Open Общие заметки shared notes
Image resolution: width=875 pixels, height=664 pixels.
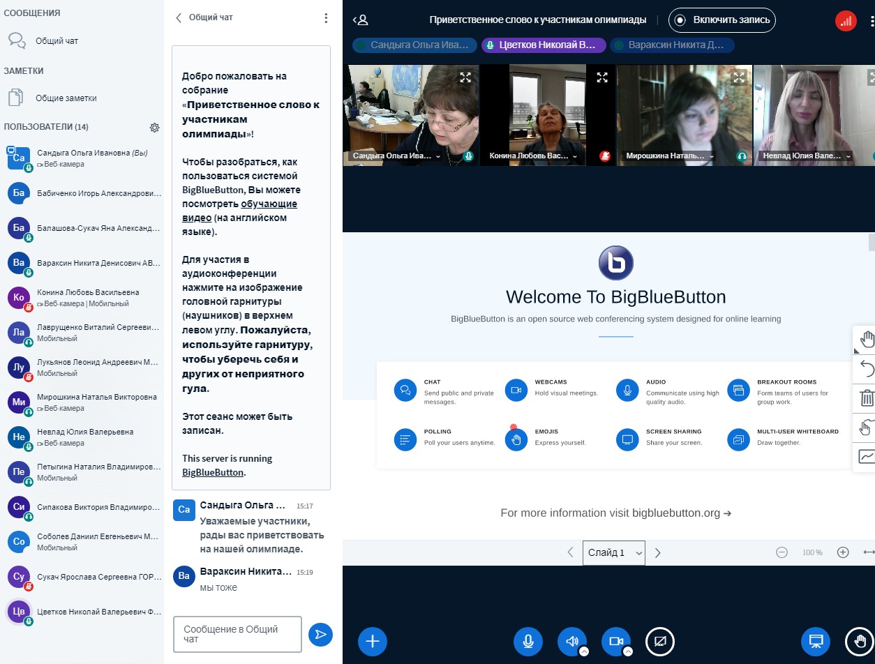(82, 98)
